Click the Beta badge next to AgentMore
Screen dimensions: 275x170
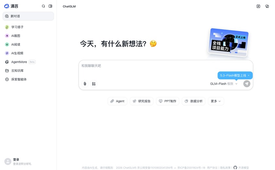[32, 62]
